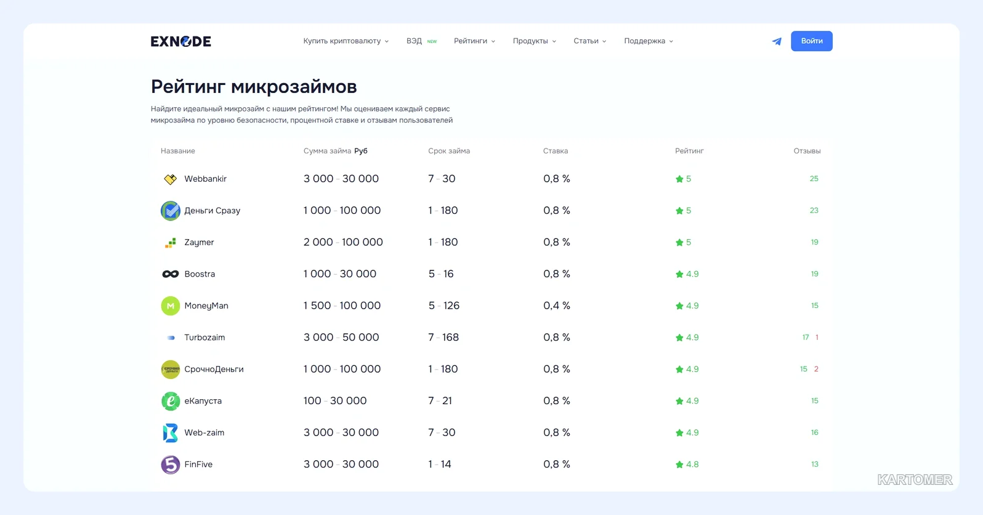
Task: Expand the Поддержка dropdown menu
Action: tap(649, 41)
